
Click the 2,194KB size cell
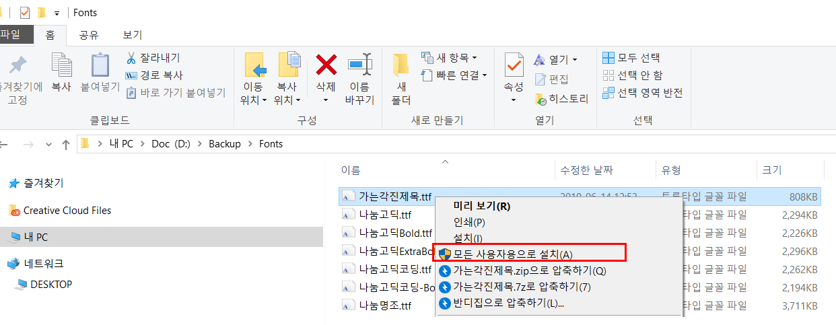800,288
